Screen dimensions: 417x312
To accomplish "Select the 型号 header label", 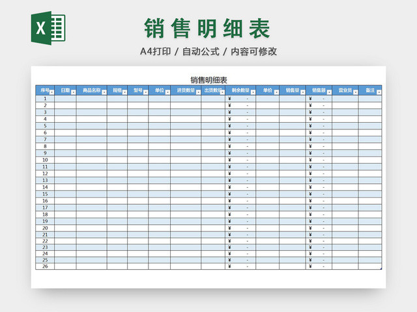I will [x=138, y=90].
